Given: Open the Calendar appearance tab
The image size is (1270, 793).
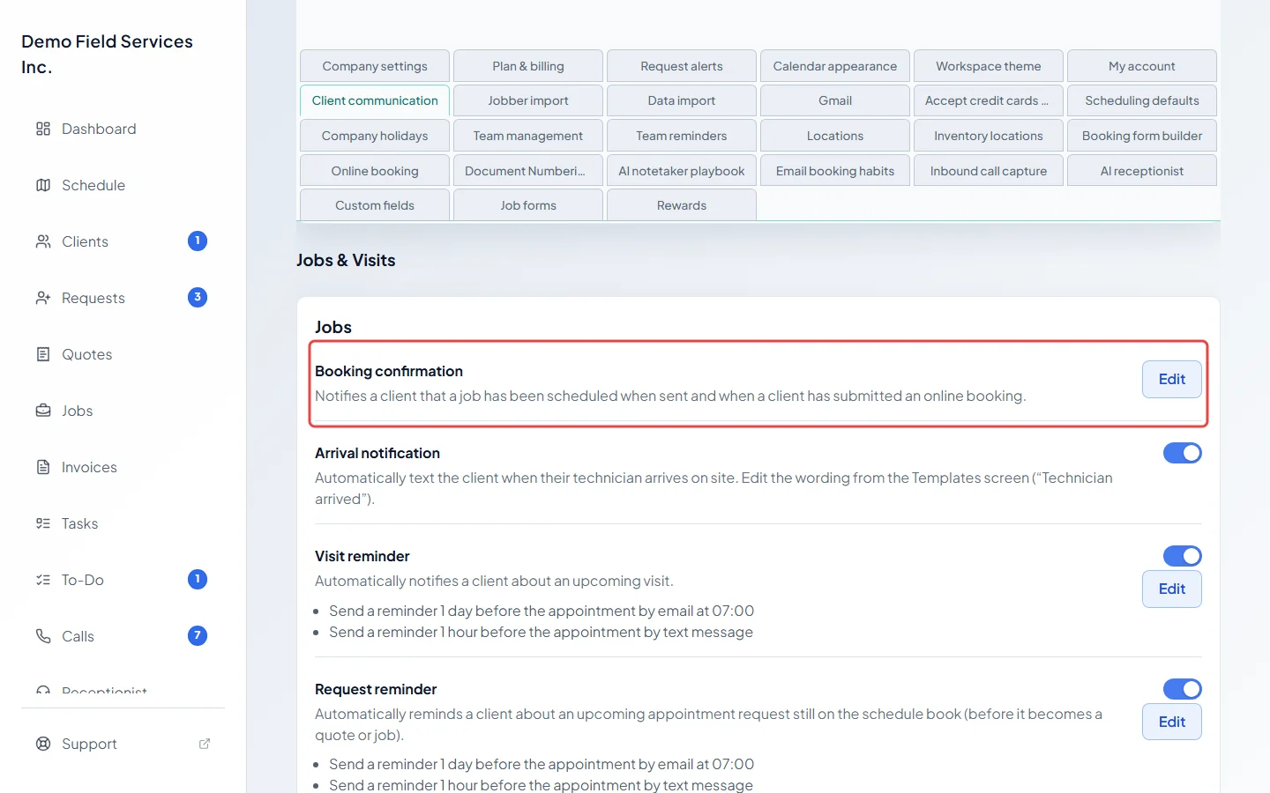Looking at the screenshot, I should coord(835,66).
